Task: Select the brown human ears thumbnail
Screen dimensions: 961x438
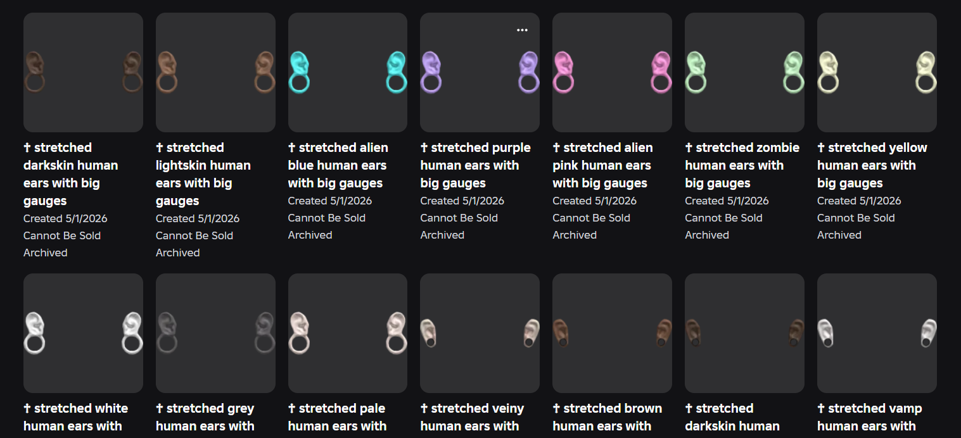Action: point(612,333)
